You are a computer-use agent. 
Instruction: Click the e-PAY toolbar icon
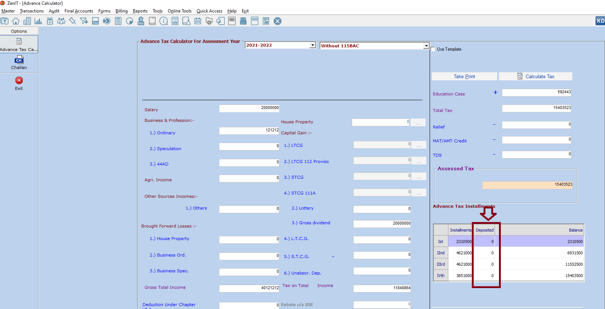[141, 21]
